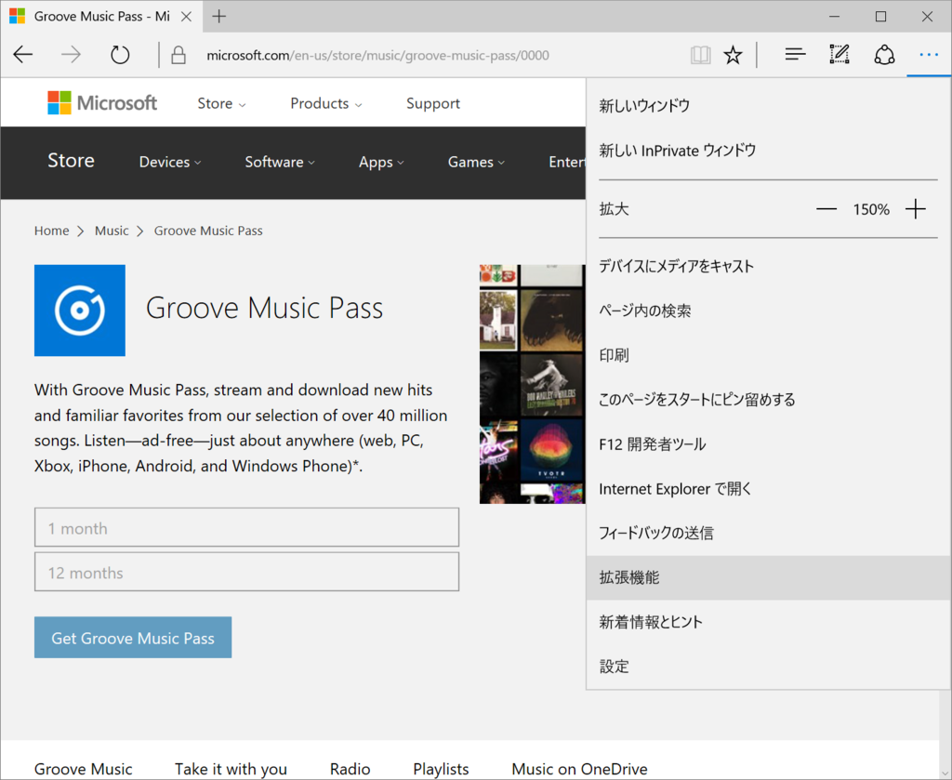Screen dimensions: 952x780
Task: Add page to favorites star icon
Action: tap(734, 55)
